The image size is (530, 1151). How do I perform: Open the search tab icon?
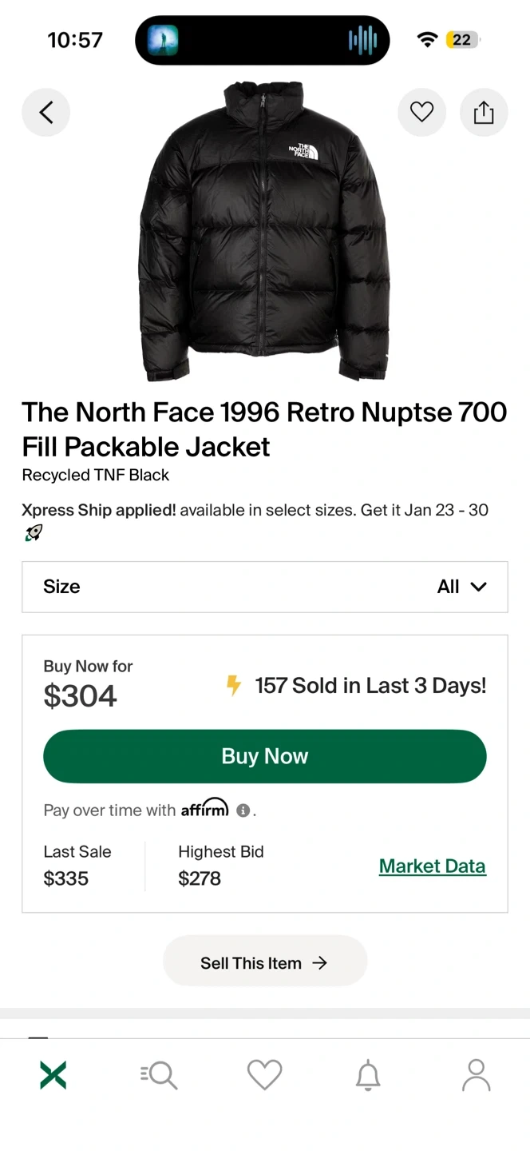pyautogui.click(x=159, y=1075)
